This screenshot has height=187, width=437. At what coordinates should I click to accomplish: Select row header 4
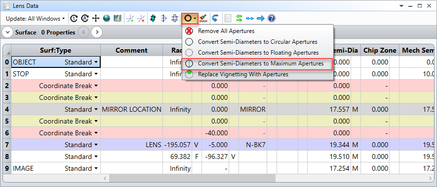[7, 109]
